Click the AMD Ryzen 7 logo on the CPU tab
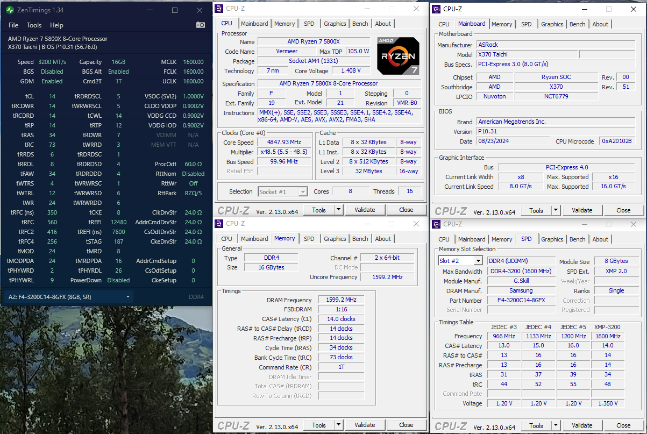The width and height of the screenshot is (647, 434). pyautogui.click(x=398, y=56)
